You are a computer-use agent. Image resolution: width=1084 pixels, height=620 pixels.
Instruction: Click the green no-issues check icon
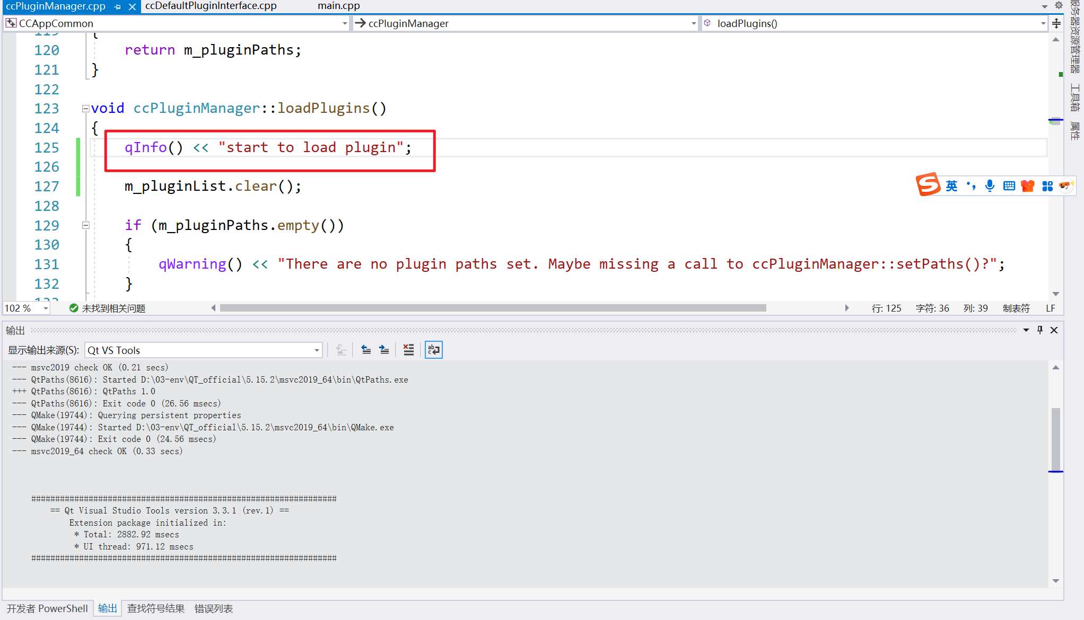click(x=74, y=308)
